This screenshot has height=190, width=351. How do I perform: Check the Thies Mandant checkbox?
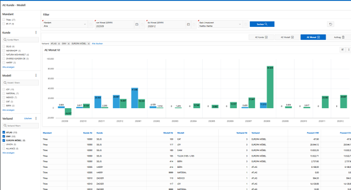tap(4, 19)
